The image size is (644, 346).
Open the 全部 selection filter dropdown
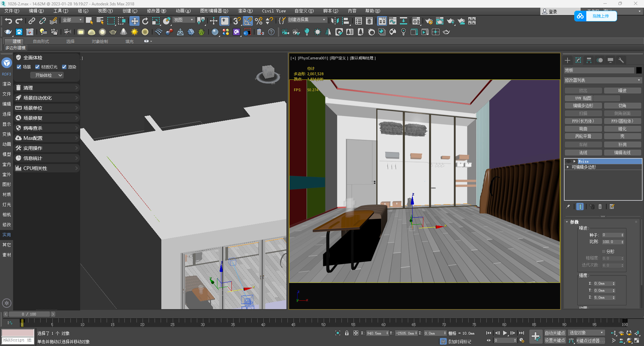[x=72, y=20]
